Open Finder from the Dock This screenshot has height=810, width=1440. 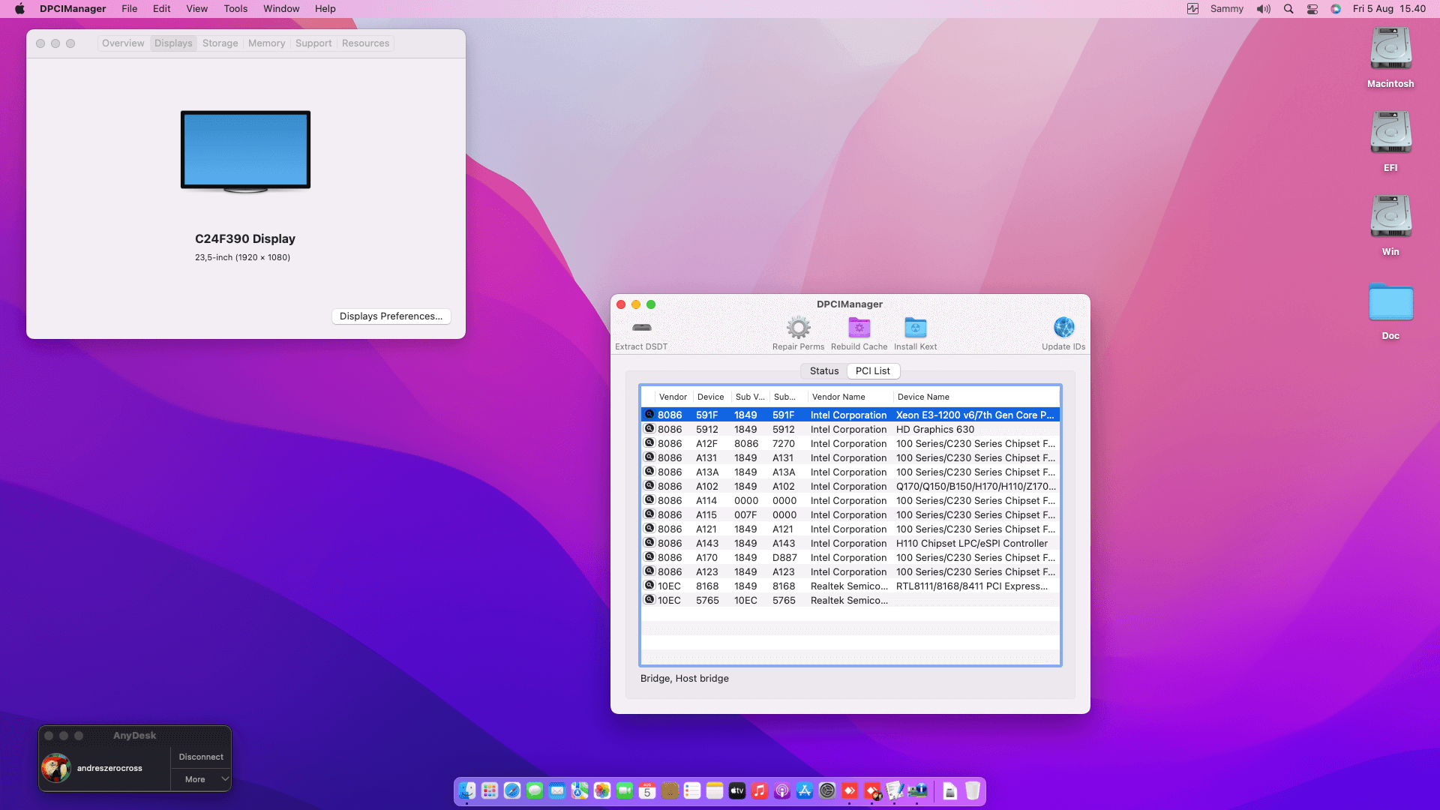coord(467,790)
